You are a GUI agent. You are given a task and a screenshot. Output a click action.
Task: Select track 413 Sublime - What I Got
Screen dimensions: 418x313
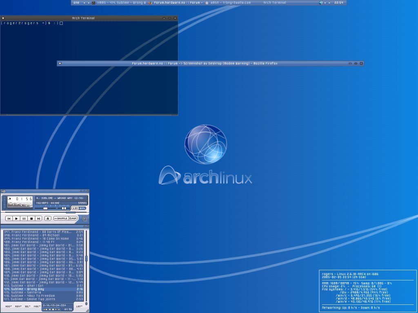43,286
